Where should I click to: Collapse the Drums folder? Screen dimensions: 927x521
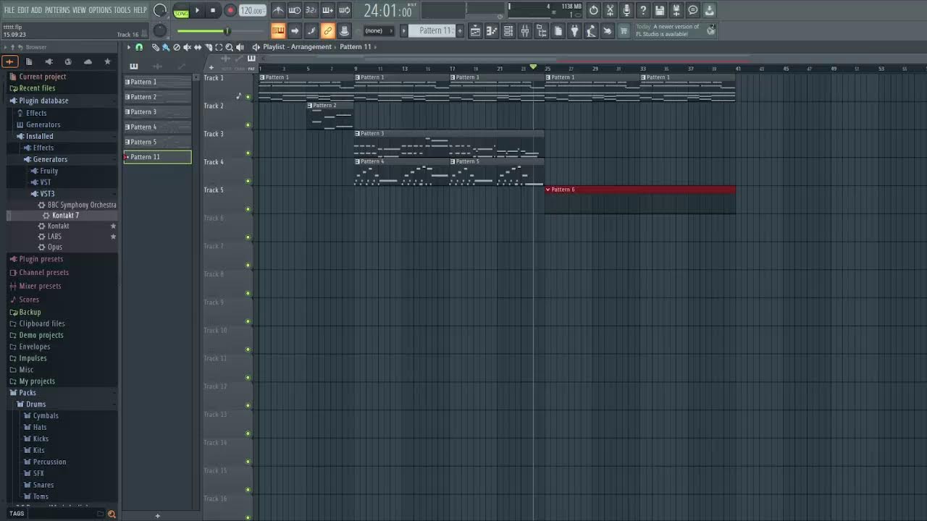point(35,404)
